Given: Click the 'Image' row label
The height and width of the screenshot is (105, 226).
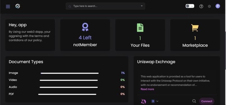Looking at the screenshot, I should (13, 73).
